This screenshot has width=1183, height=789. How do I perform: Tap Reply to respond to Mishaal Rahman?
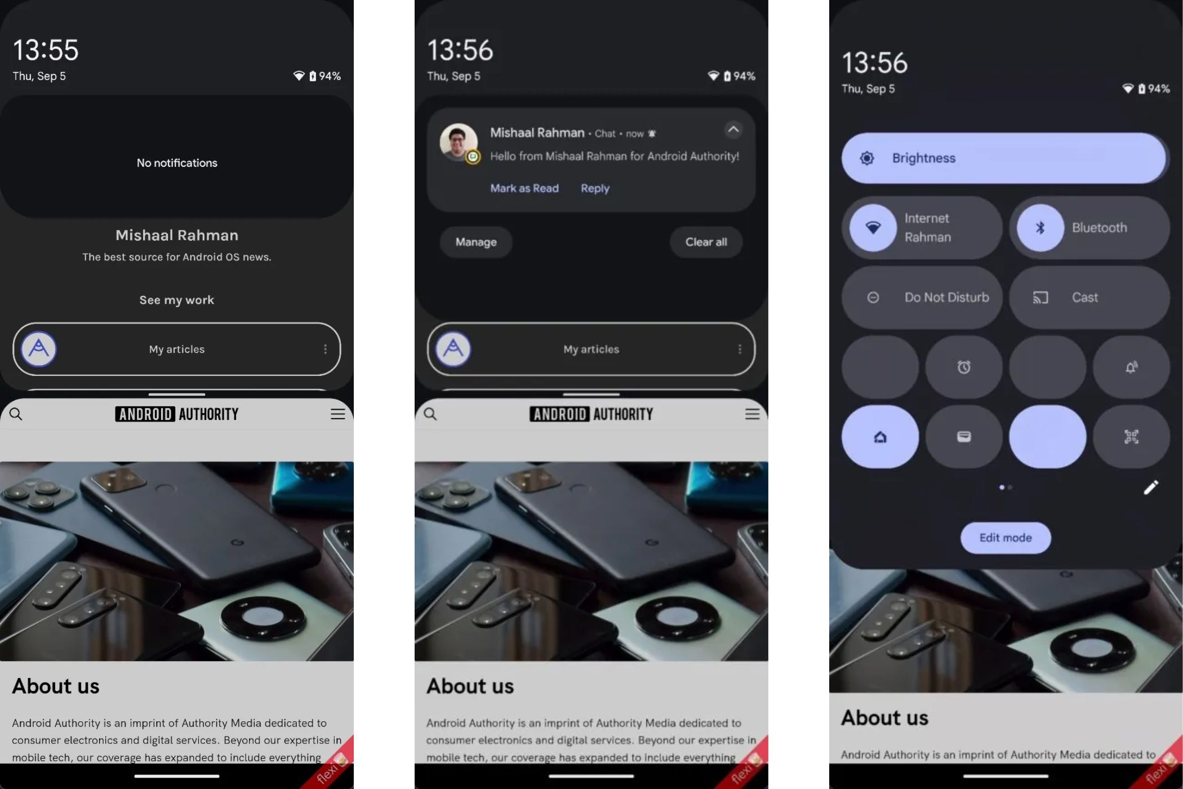coord(596,187)
